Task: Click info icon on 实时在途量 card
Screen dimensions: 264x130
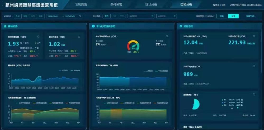Action: coord(79,36)
